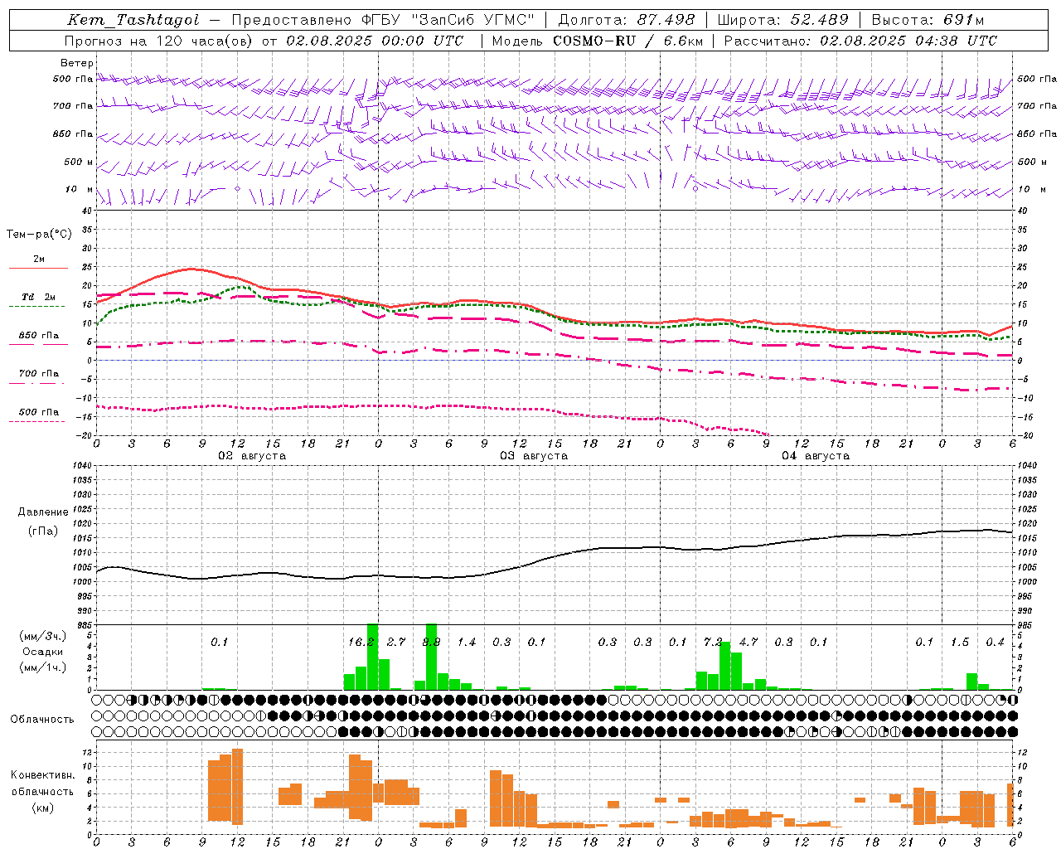Click the Высота: 691м header value
1061x849 pixels.
click(x=928, y=20)
